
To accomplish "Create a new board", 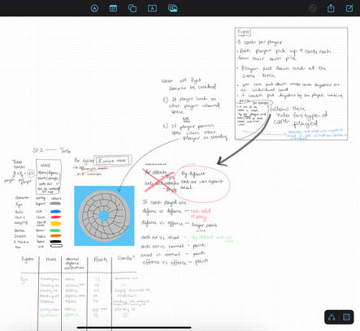I will coord(349,8).
